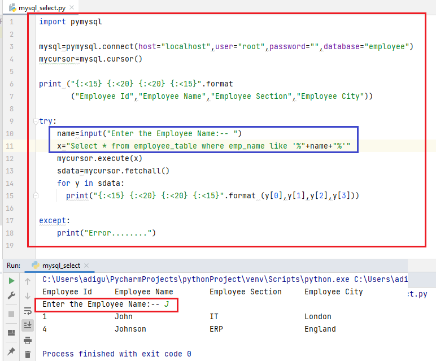Click 'ERP' in console output

(216, 329)
